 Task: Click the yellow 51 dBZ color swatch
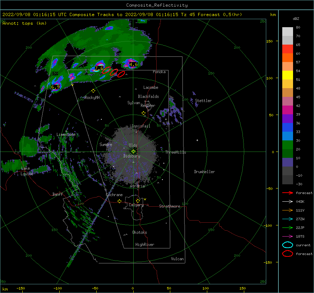[x=287, y=75]
